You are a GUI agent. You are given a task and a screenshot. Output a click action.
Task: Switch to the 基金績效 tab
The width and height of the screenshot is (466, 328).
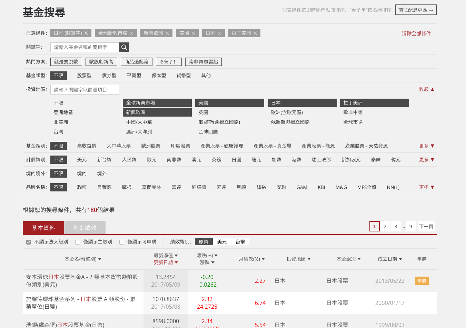[x=85, y=228]
